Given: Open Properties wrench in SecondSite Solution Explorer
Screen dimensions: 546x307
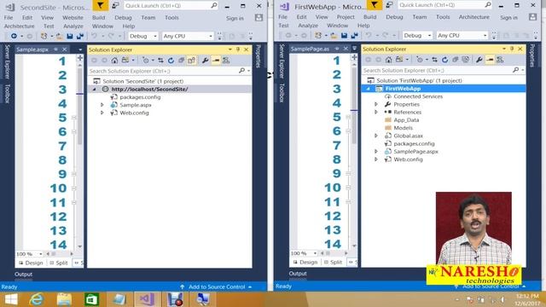Looking at the screenshot, I should [x=205, y=61].
